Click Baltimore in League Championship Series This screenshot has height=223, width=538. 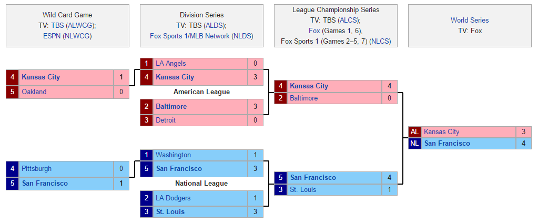click(303, 98)
